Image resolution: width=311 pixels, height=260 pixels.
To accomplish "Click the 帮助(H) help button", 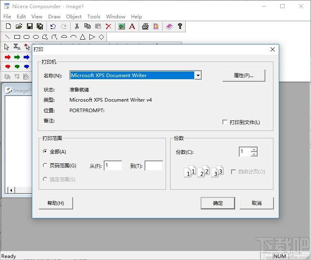I will point(56,203).
